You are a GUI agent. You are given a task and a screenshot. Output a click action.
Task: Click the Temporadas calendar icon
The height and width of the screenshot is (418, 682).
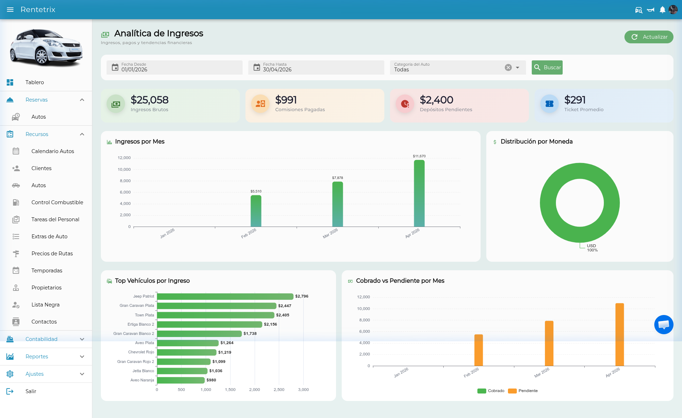16,271
